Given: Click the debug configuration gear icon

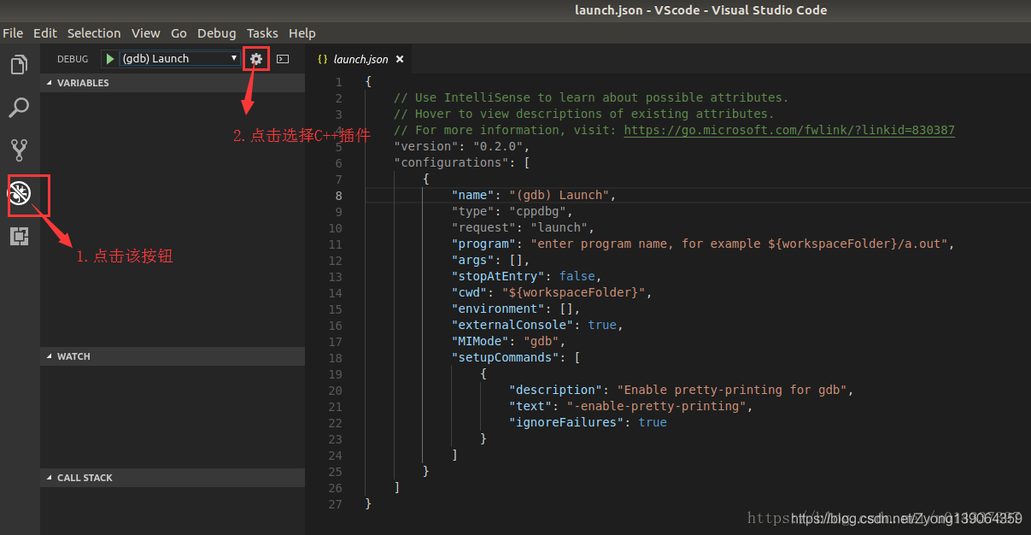Looking at the screenshot, I should [255, 58].
